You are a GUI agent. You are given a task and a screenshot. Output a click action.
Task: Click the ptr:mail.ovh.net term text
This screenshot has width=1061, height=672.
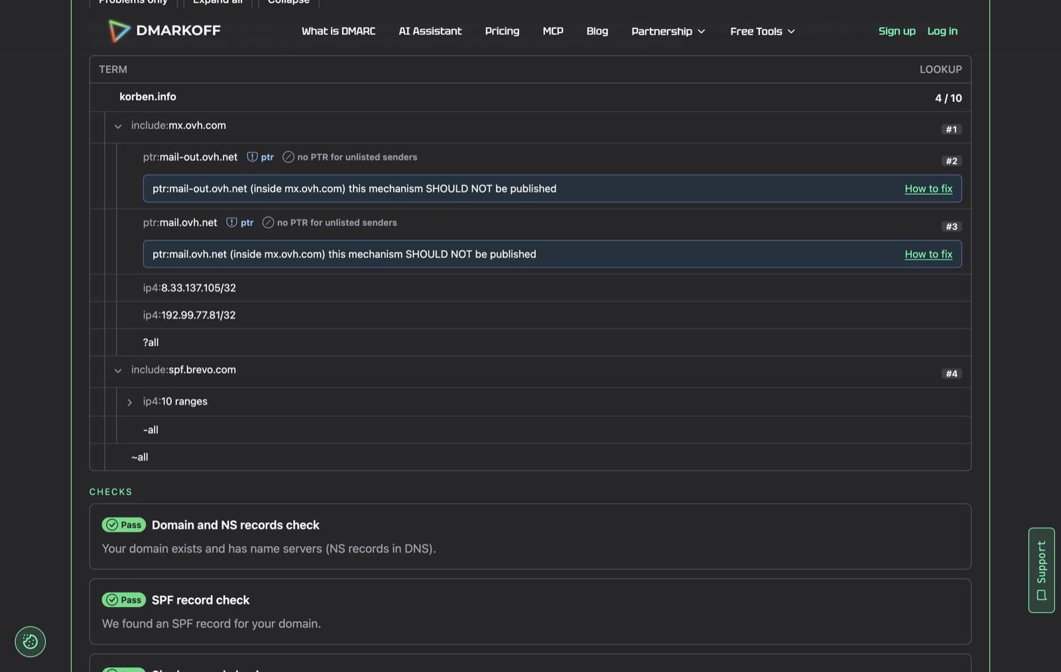pos(180,223)
